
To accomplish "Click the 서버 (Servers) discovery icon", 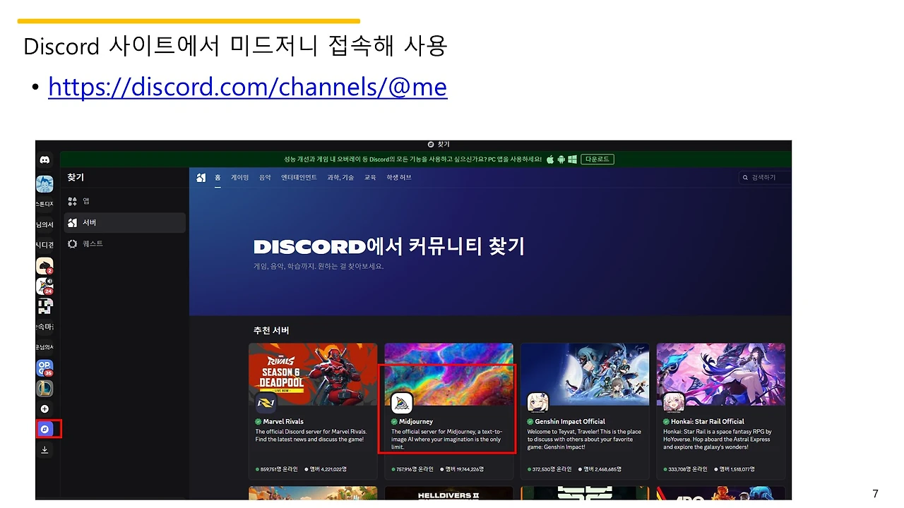I will [85, 222].
